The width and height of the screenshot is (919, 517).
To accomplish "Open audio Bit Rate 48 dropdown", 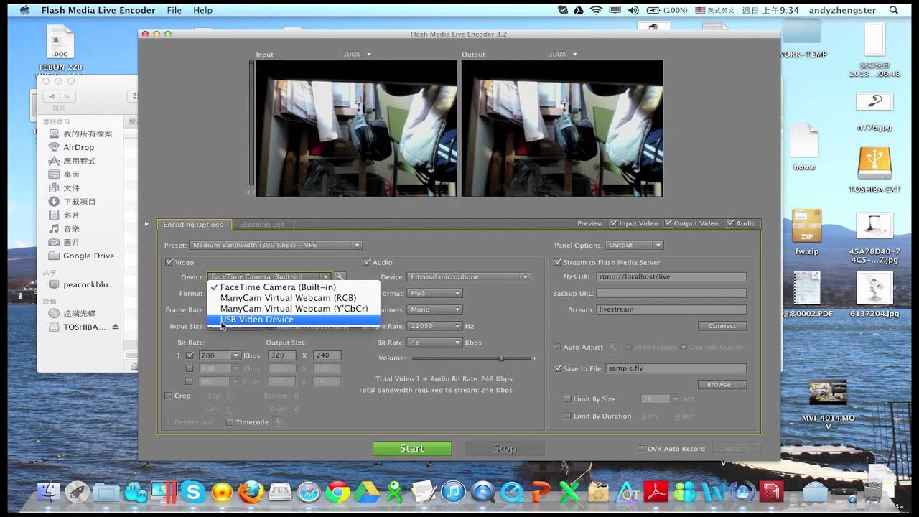I will [x=434, y=343].
